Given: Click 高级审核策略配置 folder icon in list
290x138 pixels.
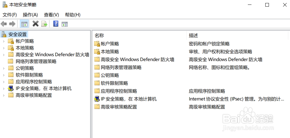Looking at the screenshot, I should point(97,107).
